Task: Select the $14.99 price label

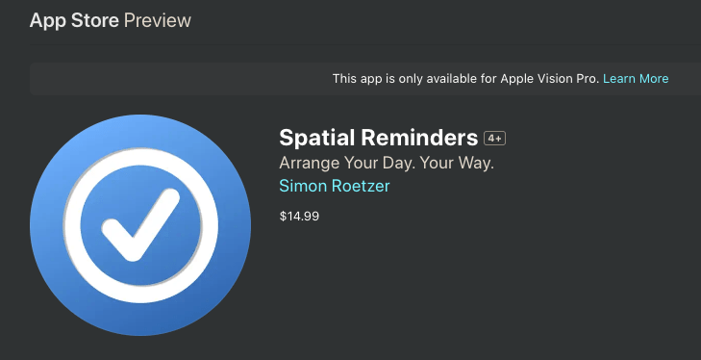Action: click(x=299, y=217)
